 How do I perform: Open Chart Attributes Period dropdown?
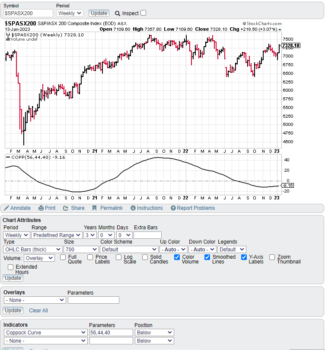tap(16, 235)
